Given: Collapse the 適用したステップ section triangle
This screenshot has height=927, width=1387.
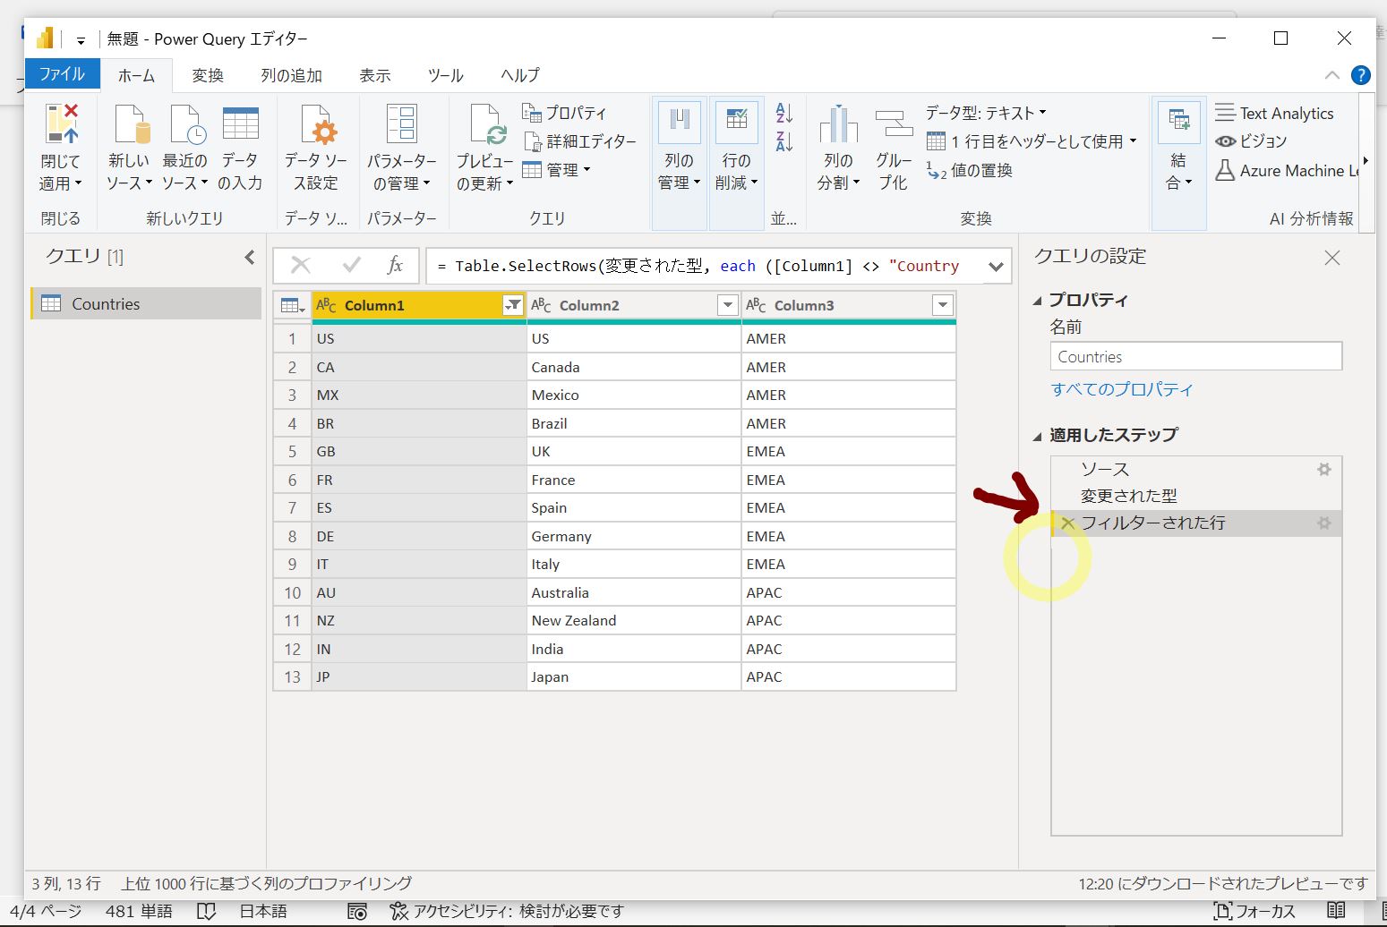Looking at the screenshot, I should [1038, 436].
